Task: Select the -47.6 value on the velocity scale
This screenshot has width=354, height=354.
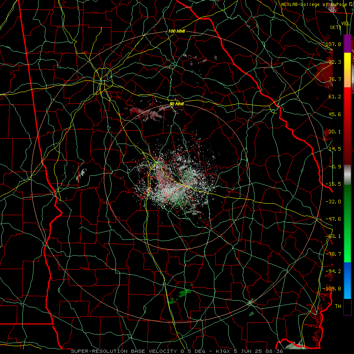Action: (x=333, y=219)
